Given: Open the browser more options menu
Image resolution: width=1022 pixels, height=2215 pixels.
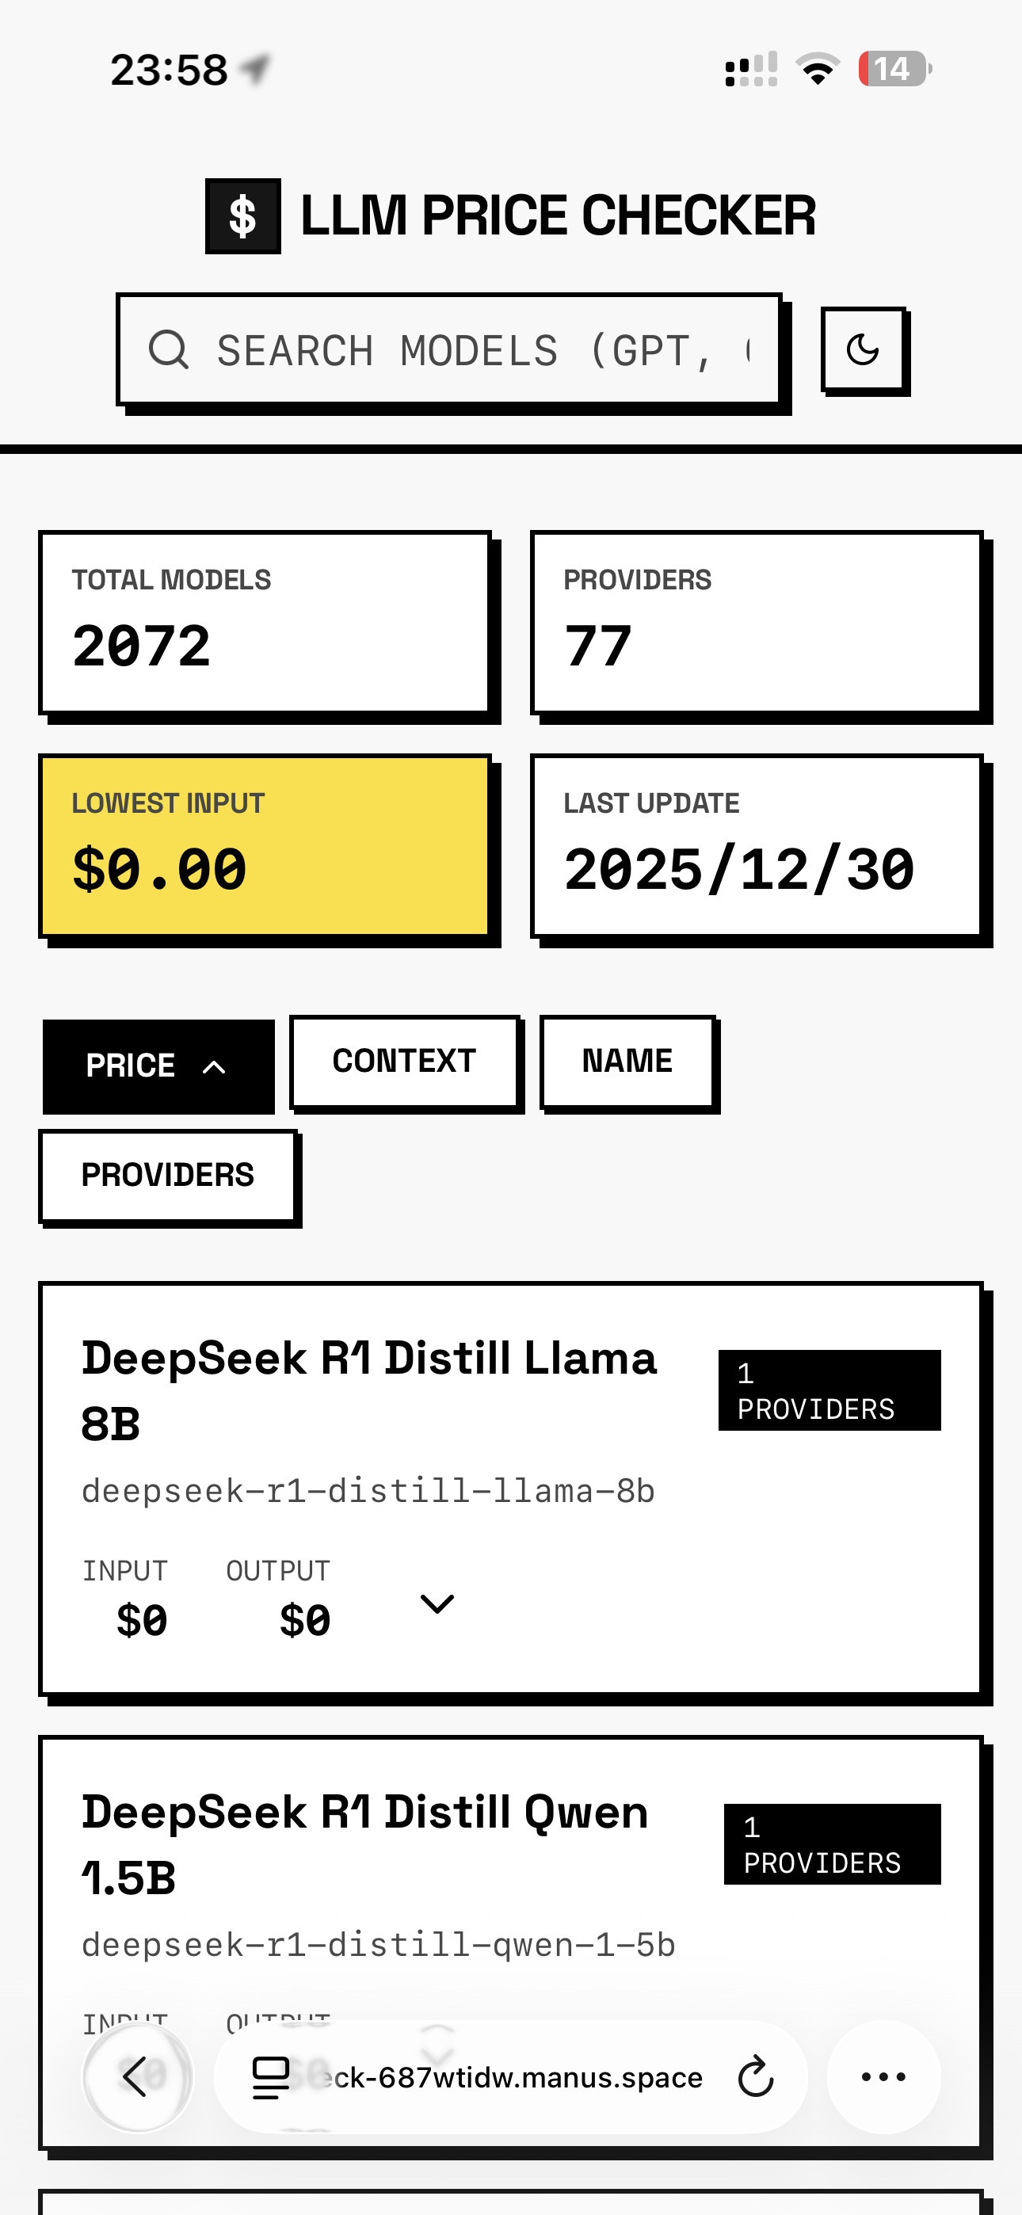Looking at the screenshot, I should tap(883, 2076).
